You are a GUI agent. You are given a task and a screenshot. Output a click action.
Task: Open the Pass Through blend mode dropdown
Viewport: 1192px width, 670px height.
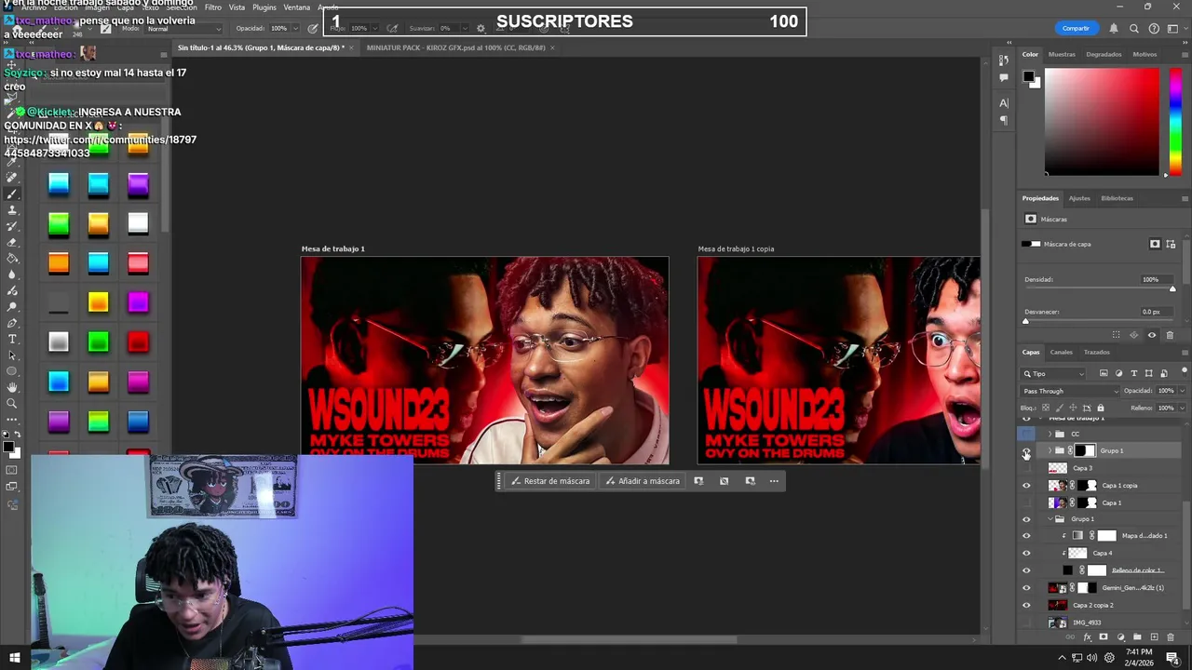point(1070,391)
